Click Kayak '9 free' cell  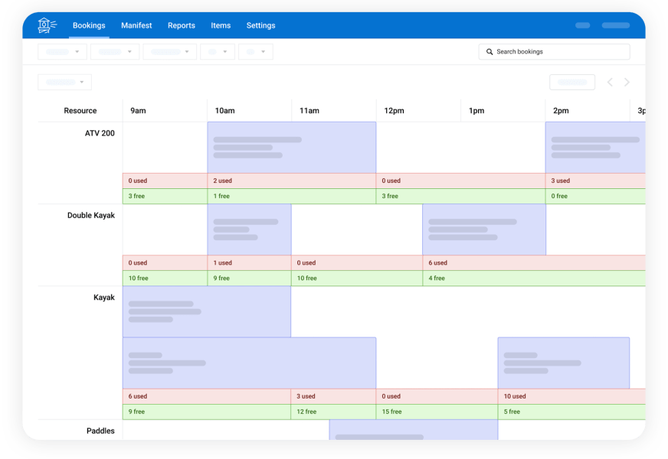[207, 412]
